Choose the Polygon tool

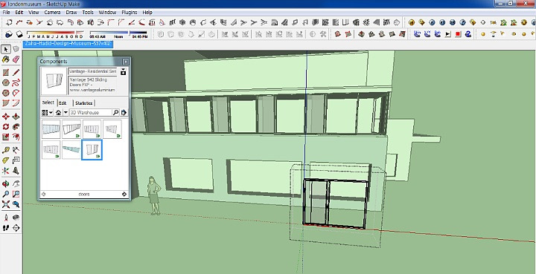pos(6,93)
